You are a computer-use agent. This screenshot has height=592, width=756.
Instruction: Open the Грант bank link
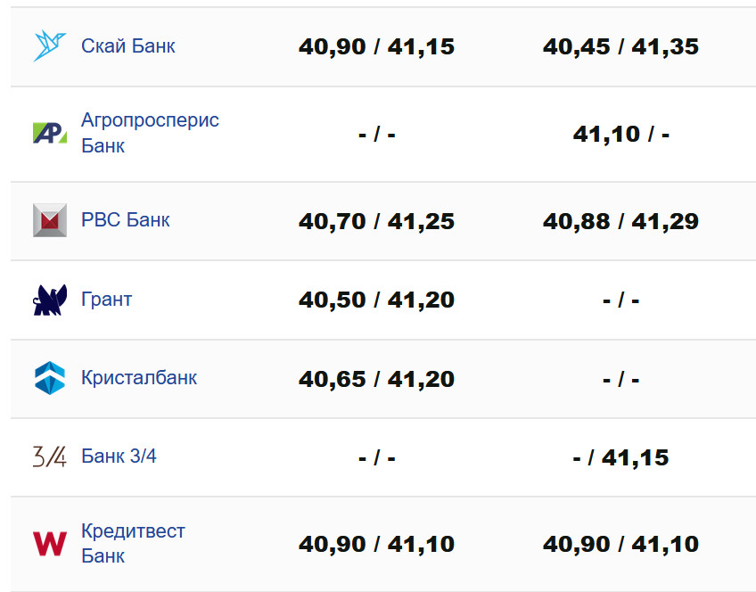click(x=106, y=300)
